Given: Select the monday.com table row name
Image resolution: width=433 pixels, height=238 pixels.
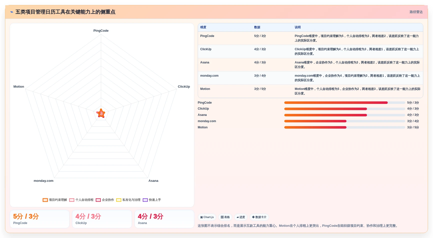Looking at the screenshot, I should tap(209, 76).
